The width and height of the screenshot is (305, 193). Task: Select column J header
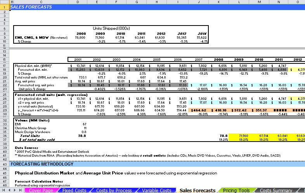[199, 2]
